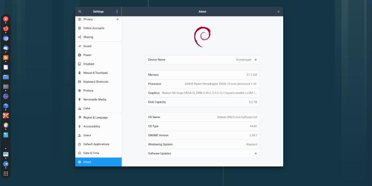
Task: Open Firefox from the dock
Action: [x=6, y=28]
